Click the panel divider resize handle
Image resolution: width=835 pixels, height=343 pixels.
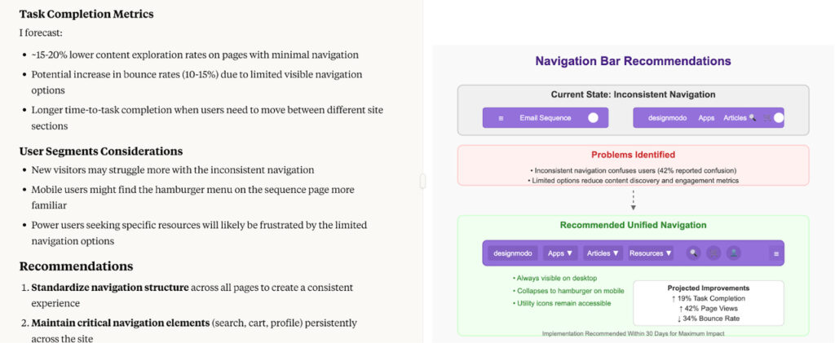(422, 181)
